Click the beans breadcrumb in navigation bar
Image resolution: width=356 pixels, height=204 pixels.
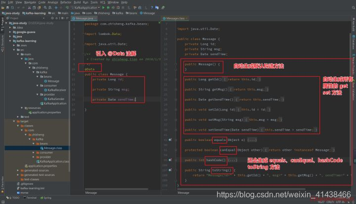point(132,13)
